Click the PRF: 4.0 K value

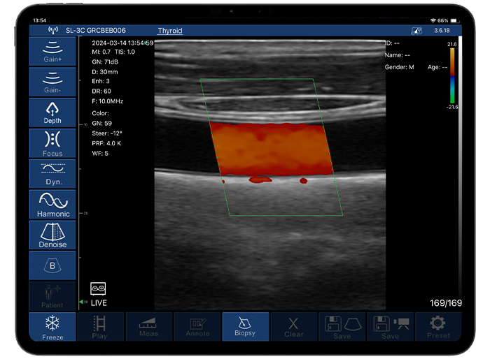click(x=106, y=143)
